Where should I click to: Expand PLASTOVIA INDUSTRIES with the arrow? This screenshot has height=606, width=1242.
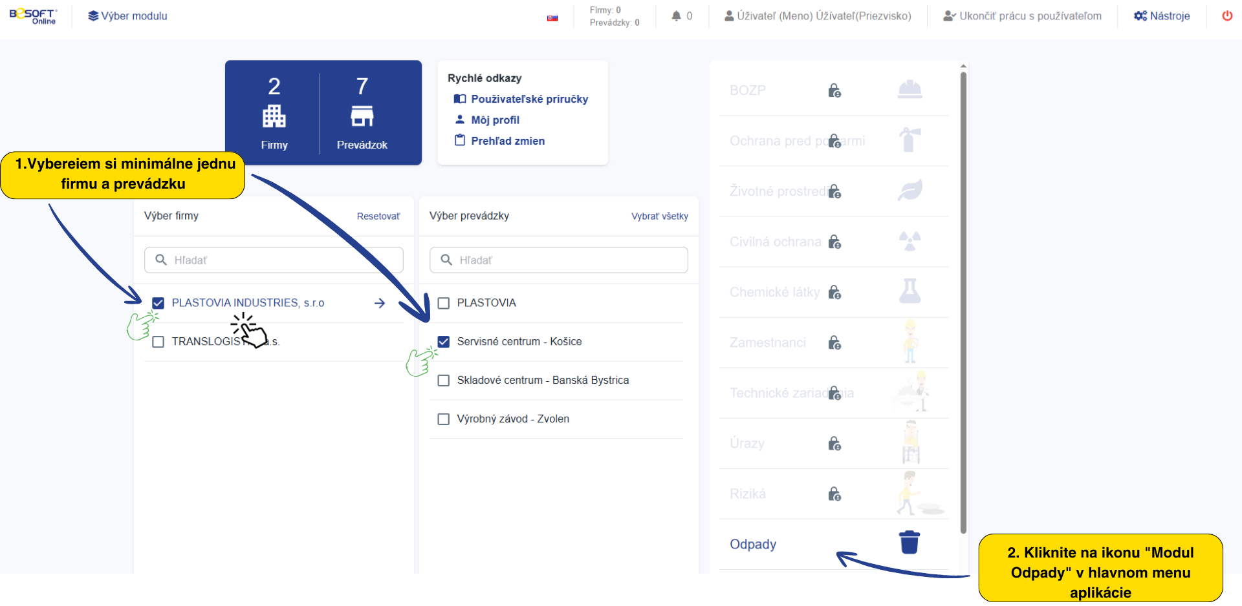380,303
